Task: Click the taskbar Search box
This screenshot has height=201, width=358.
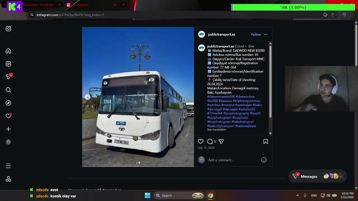Action: click(179, 195)
